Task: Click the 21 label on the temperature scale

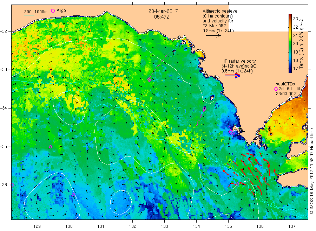Action: coord(295,35)
